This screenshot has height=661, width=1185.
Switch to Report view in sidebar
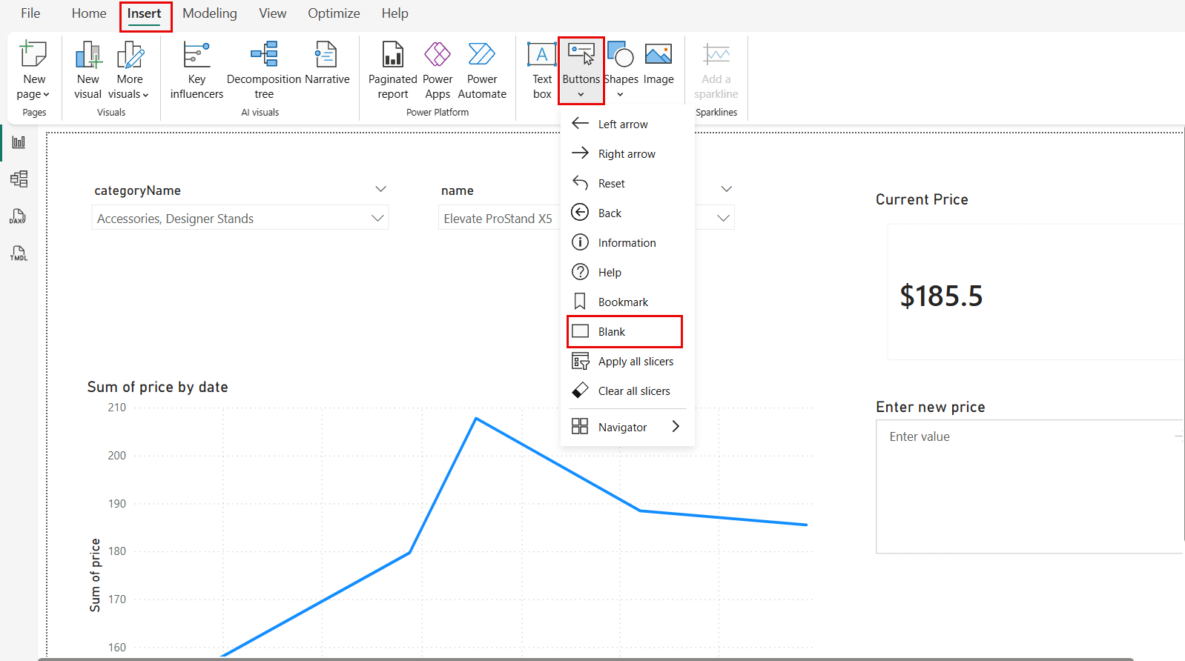[x=19, y=142]
